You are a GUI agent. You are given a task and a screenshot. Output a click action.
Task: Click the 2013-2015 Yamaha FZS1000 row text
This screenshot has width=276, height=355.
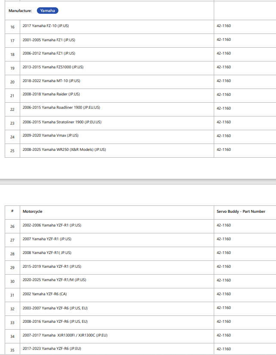(x=53, y=67)
